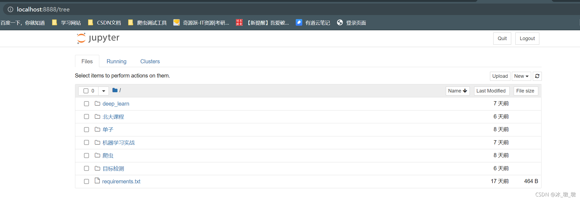Open the 目标检测 folder link

[x=113, y=169]
